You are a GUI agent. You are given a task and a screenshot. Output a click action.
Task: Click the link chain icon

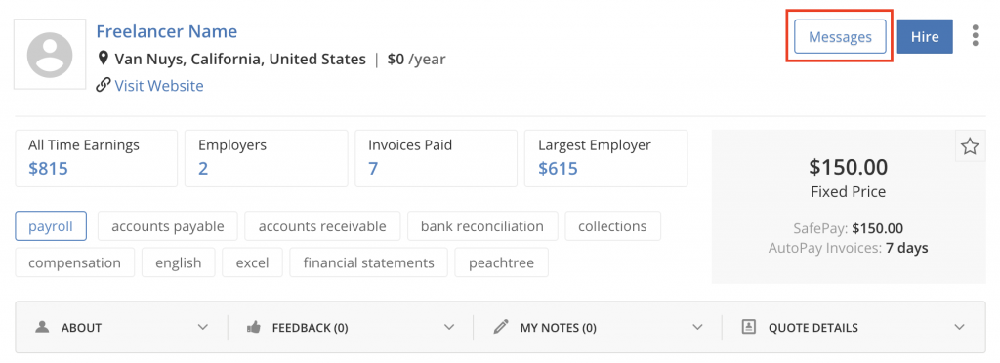(x=104, y=85)
